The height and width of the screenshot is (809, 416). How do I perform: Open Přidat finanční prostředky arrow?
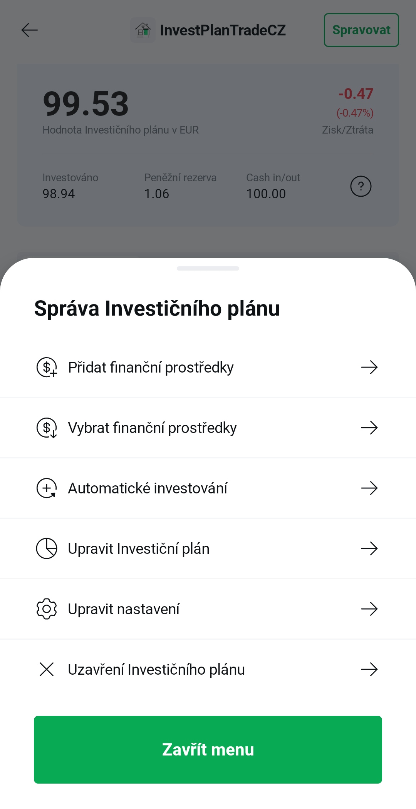369,367
